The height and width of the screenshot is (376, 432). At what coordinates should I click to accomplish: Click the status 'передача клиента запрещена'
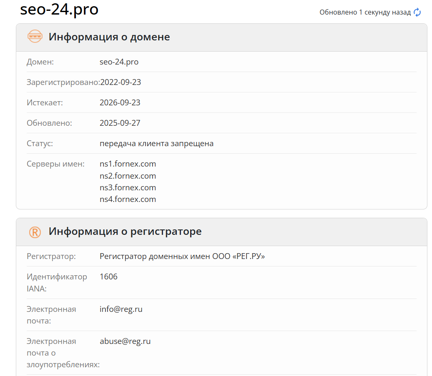156,144
